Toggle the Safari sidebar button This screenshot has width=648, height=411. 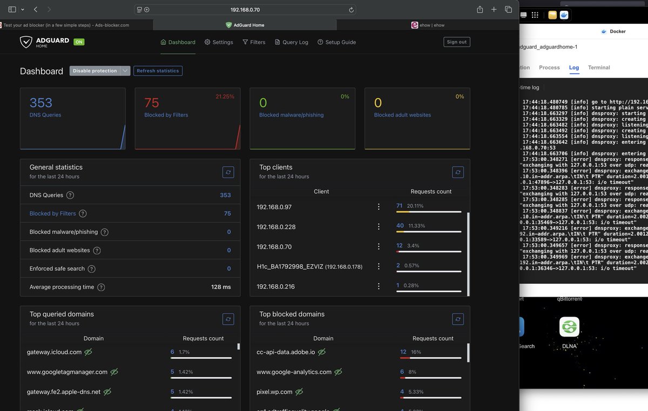tap(12, 10)
